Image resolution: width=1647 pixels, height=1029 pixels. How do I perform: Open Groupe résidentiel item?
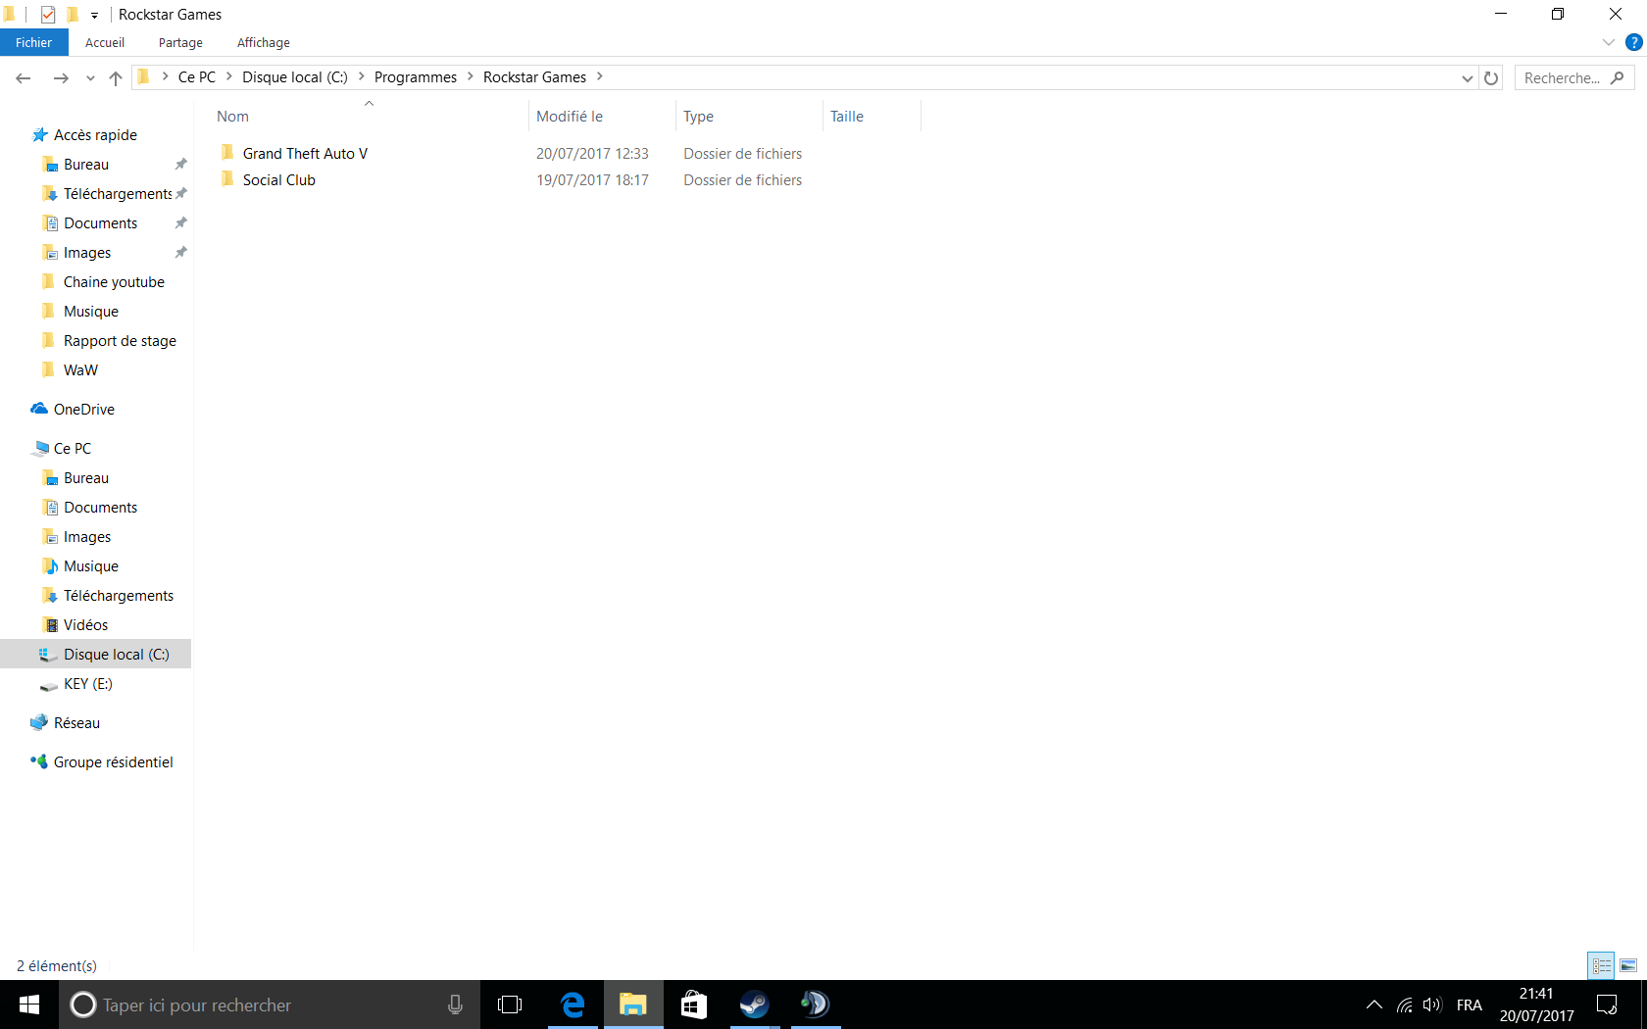113,762
